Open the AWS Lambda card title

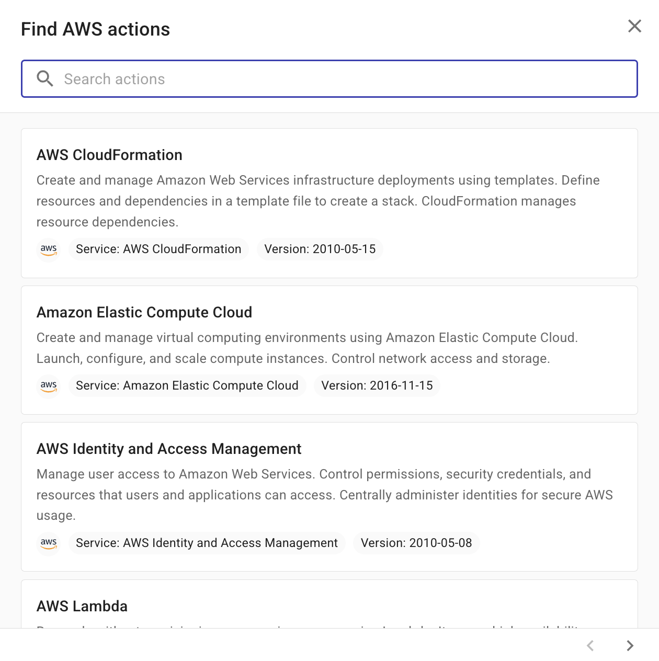click(x=82, y=606)
